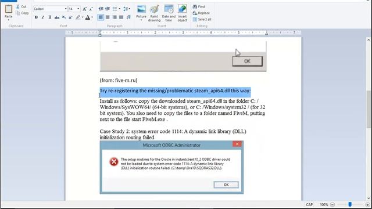
Task: Grow font size with the large A
Action: [84, 9]
